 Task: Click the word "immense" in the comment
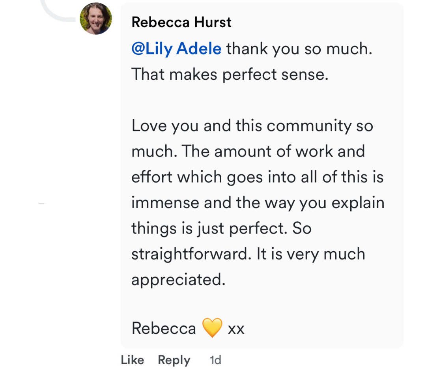tap(165, 203)
